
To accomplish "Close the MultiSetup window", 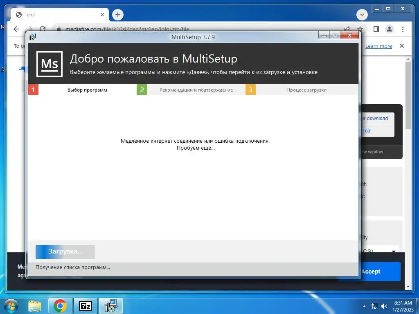I will pos(349,35).
